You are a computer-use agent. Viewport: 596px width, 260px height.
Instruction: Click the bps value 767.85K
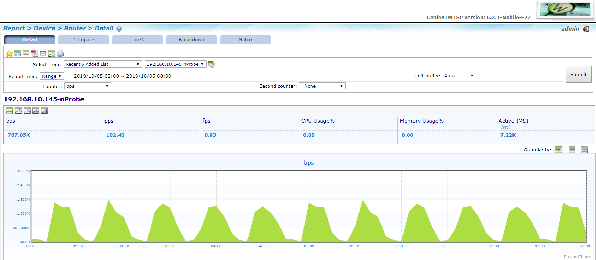(19, 135)
